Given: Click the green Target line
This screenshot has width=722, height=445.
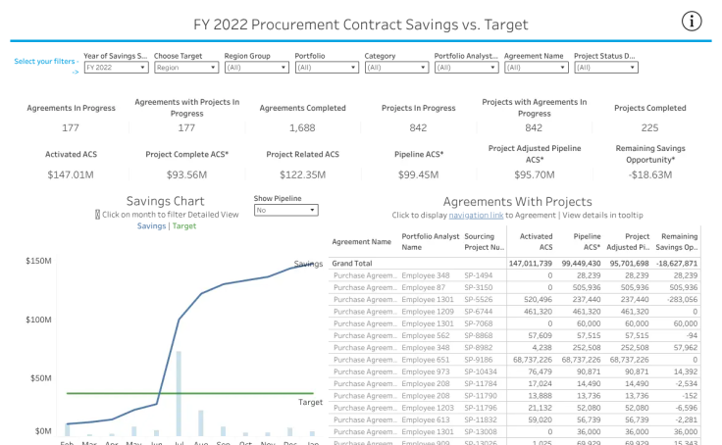Looking at the screenshot, I should pyautogui.click(x=189, y=393).
